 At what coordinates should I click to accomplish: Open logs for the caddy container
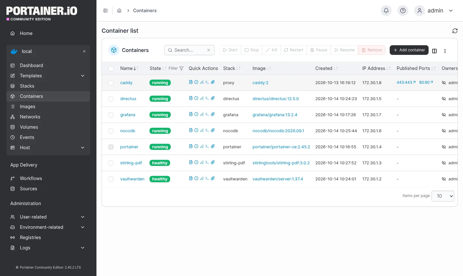click(191, 82)
